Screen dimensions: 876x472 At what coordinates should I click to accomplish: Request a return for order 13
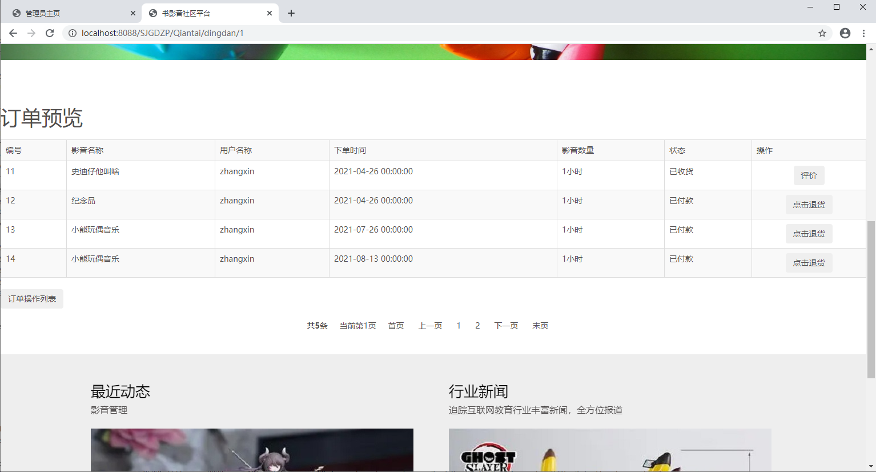click(x=809, y=234)
